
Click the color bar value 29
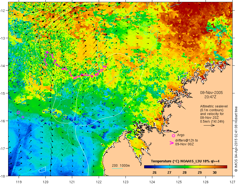(199, 172)
